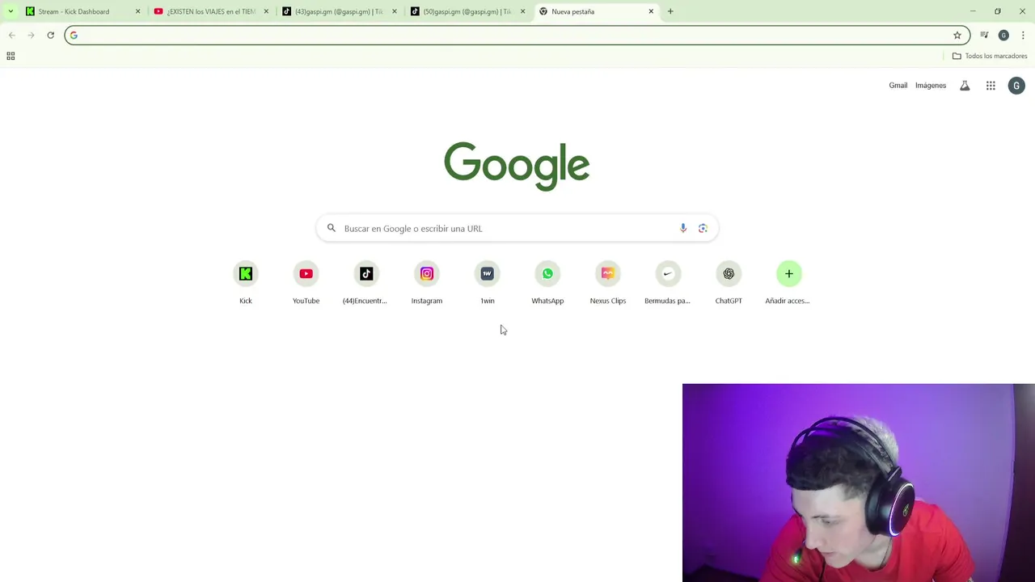This screenshot has width=1035, height=582.
Task: Open the WhatsApp shortcut tile
Action: pyautogui.click(x=547, y=283)
